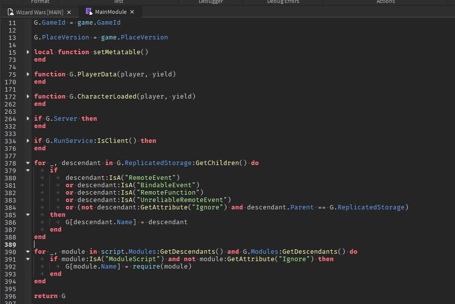
Task: Expand the collapsed if G.Server block
Action: coord(28,118)
